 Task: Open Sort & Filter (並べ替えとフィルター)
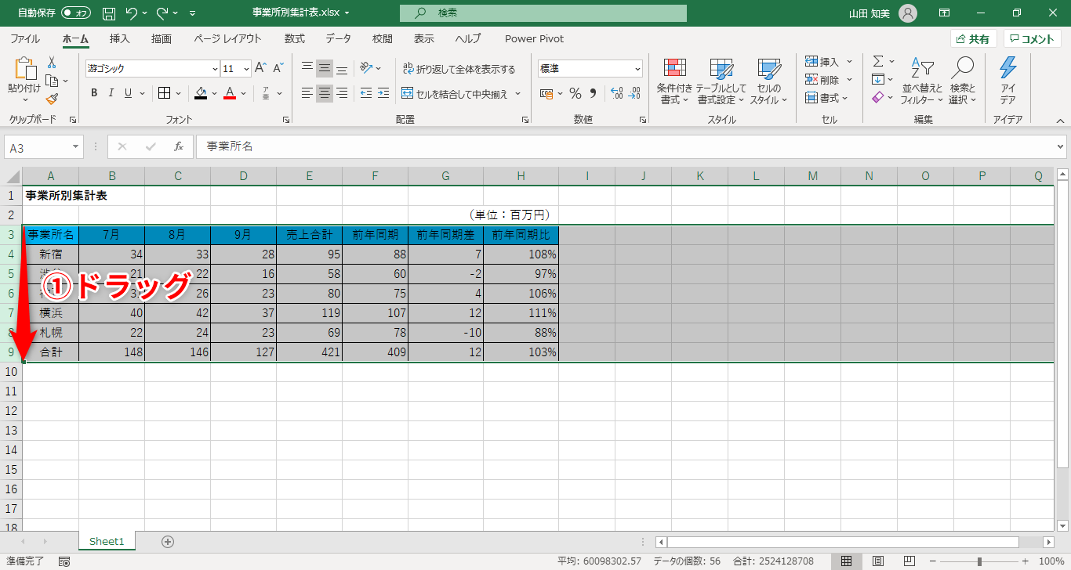[922, 81]
